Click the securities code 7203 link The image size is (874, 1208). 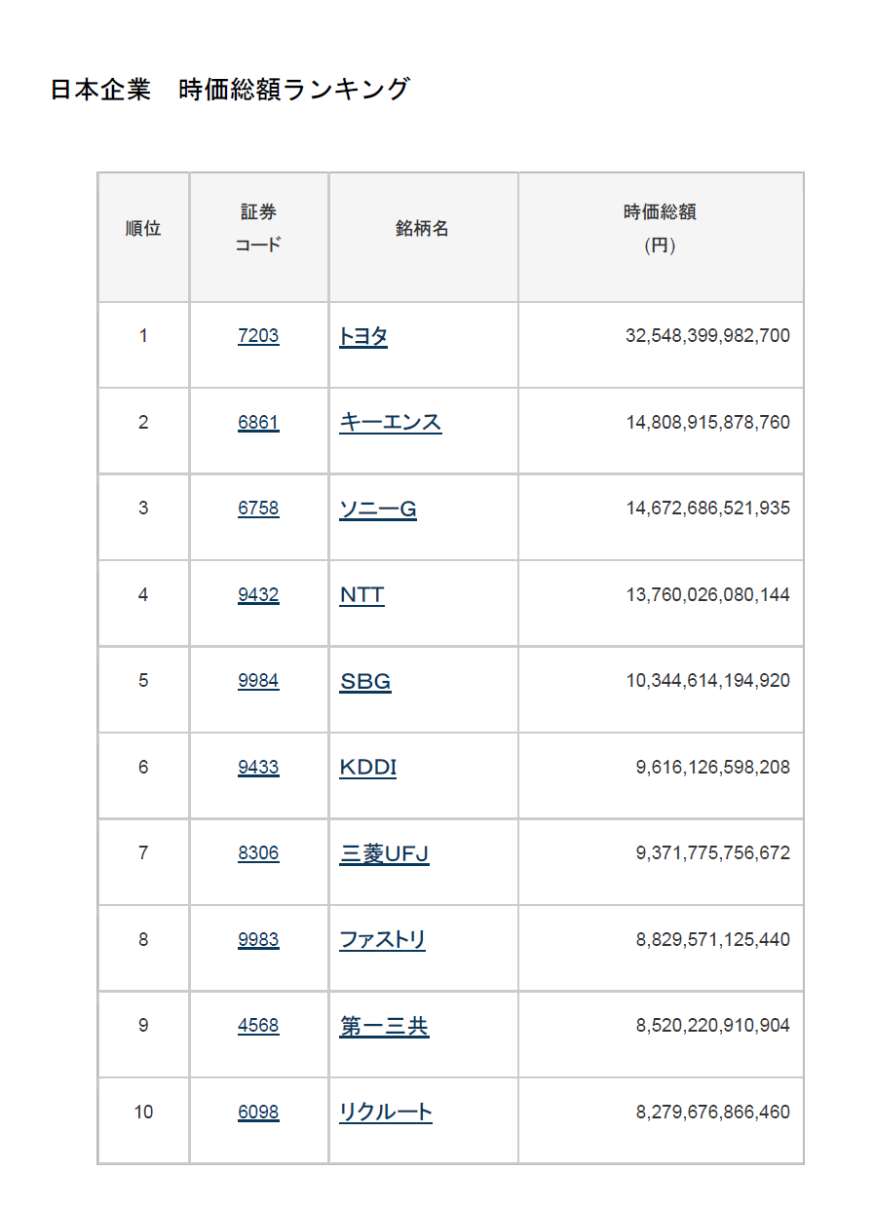pyautogui.click(x=258, y=336)
